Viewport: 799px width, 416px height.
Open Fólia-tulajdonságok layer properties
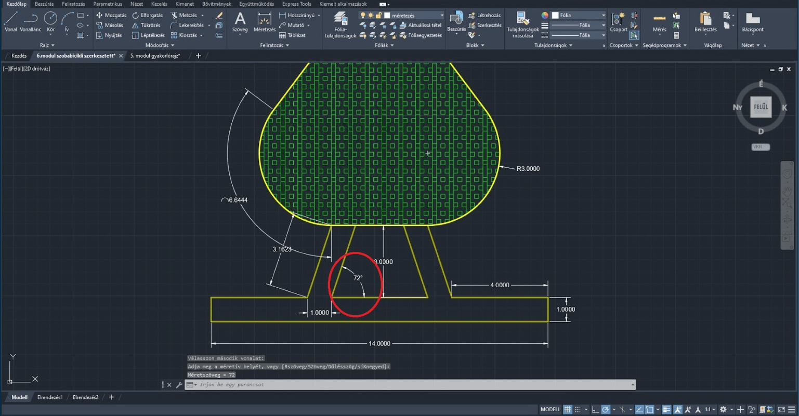click(340, 25)
